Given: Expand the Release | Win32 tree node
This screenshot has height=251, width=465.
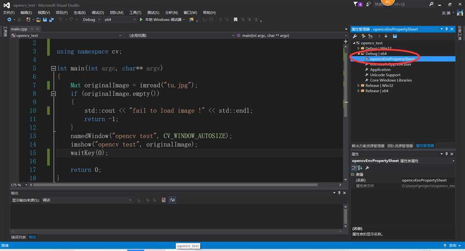Looking at the screenshot, I should point(359,86).
